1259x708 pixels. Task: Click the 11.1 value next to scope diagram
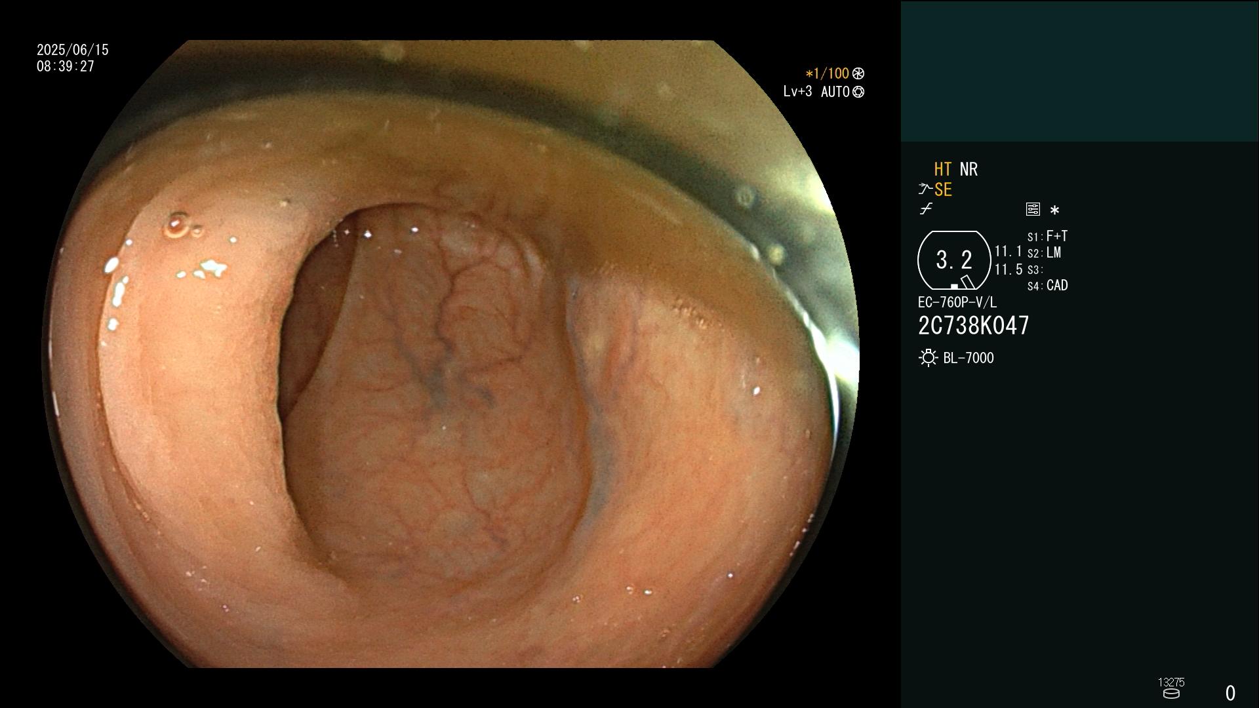point(1009,252)
